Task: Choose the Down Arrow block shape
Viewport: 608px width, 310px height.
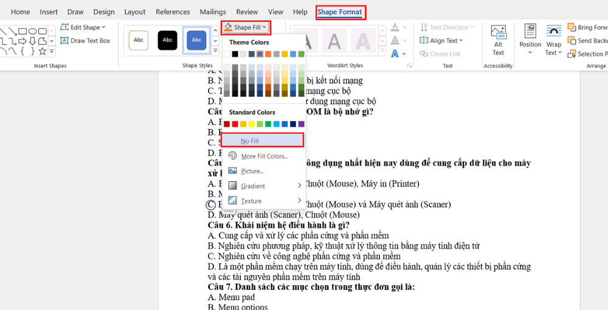Action: [33, 41]
